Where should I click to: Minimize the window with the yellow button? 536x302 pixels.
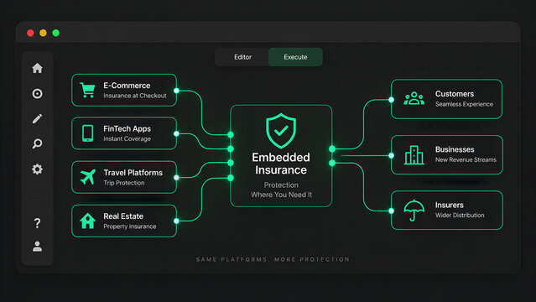click(43, 33)
